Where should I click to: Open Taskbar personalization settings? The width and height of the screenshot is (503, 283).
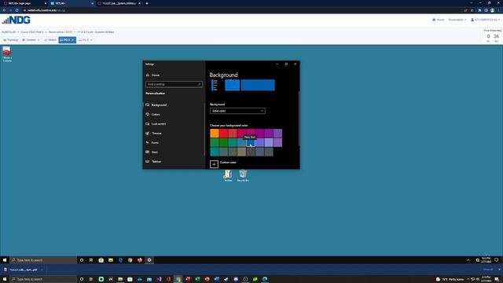pyautogui.click(x=156, y=161)
